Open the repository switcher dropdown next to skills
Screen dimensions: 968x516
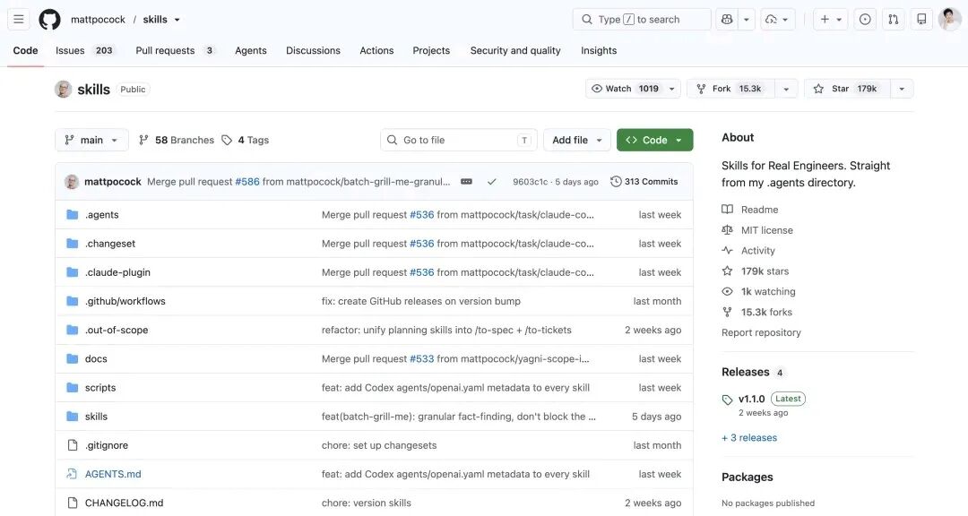pyautogui.click(x=177, y=20)
